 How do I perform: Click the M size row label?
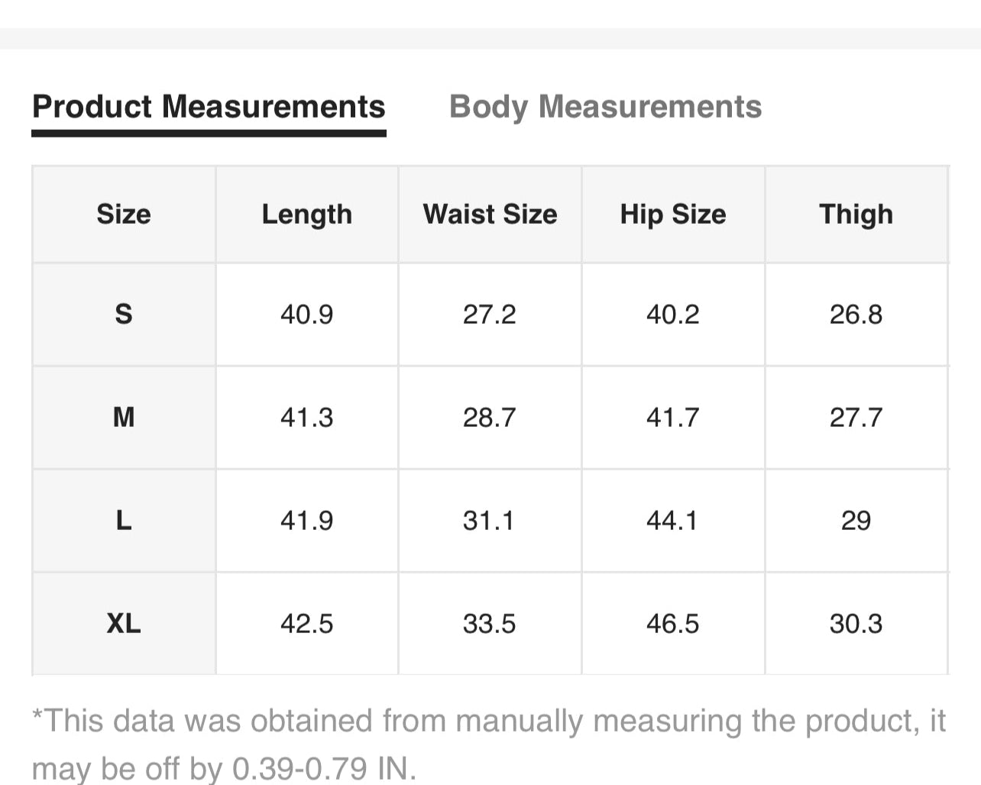tap(124, 417)
